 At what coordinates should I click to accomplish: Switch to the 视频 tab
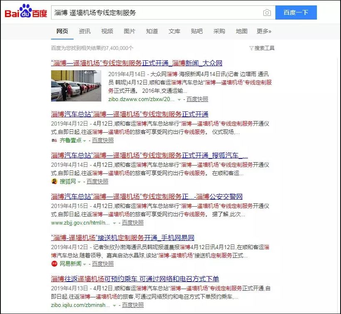(x=107, y=31)
